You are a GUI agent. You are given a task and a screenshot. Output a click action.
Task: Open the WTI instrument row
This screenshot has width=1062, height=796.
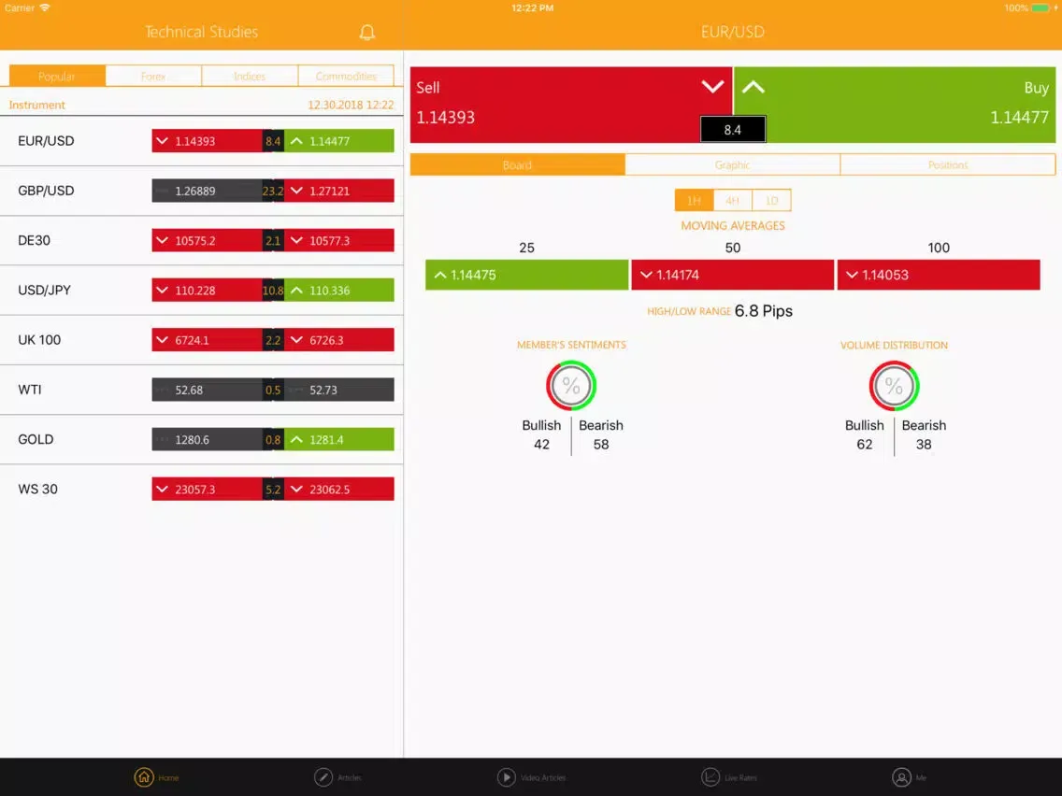[202, 390]
